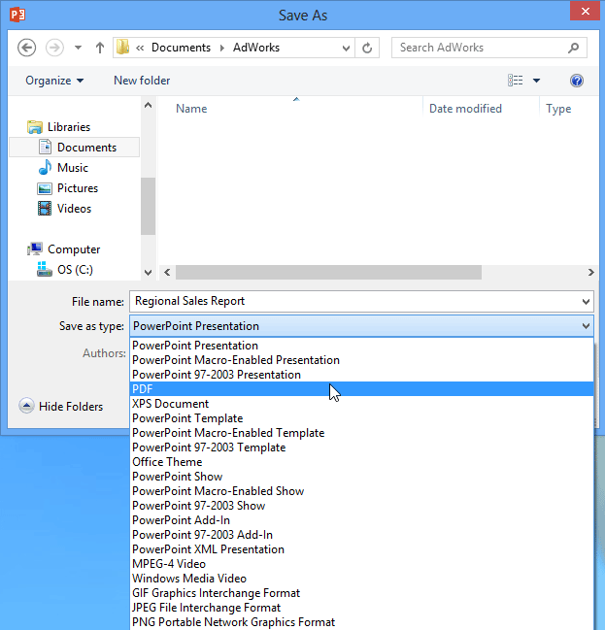Sort by the Type column header

(x=558, y=109)
